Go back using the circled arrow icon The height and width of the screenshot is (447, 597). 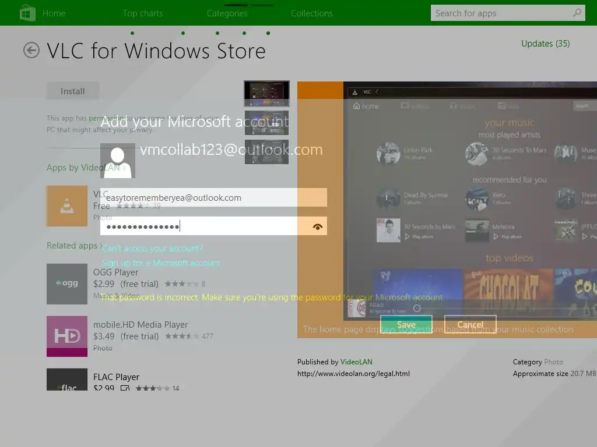(31, 50)
